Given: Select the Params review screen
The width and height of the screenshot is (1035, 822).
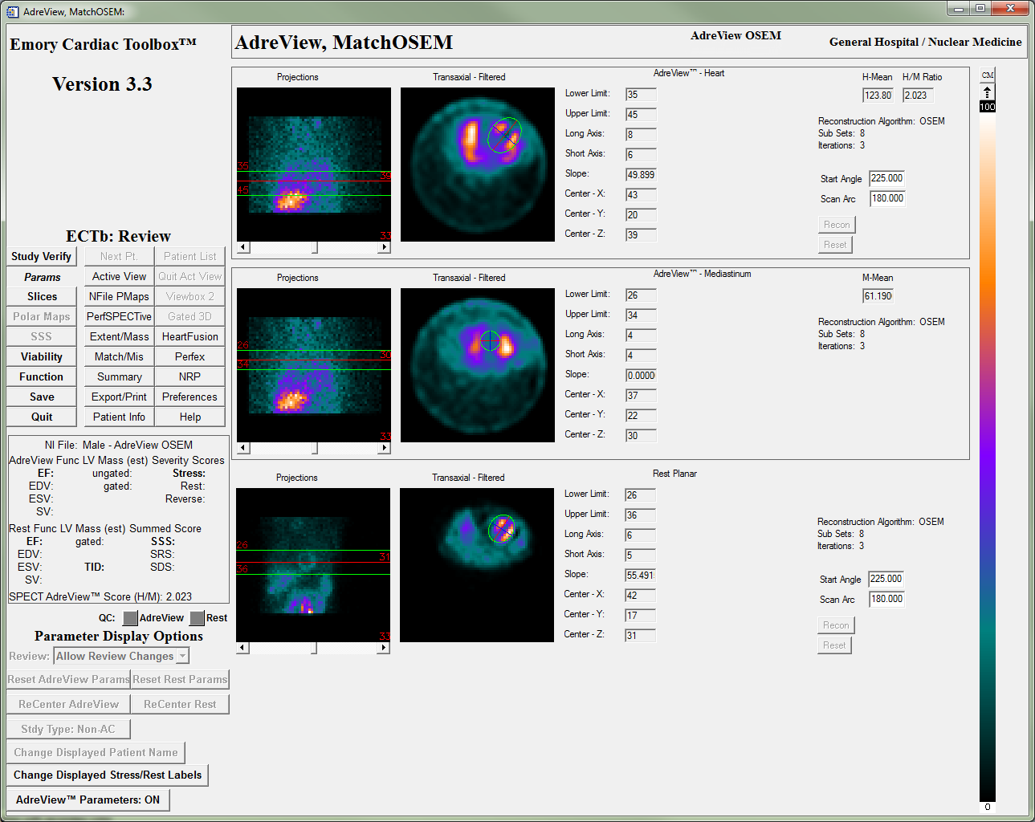Looking at the screenshot, I should click(42, 276).
